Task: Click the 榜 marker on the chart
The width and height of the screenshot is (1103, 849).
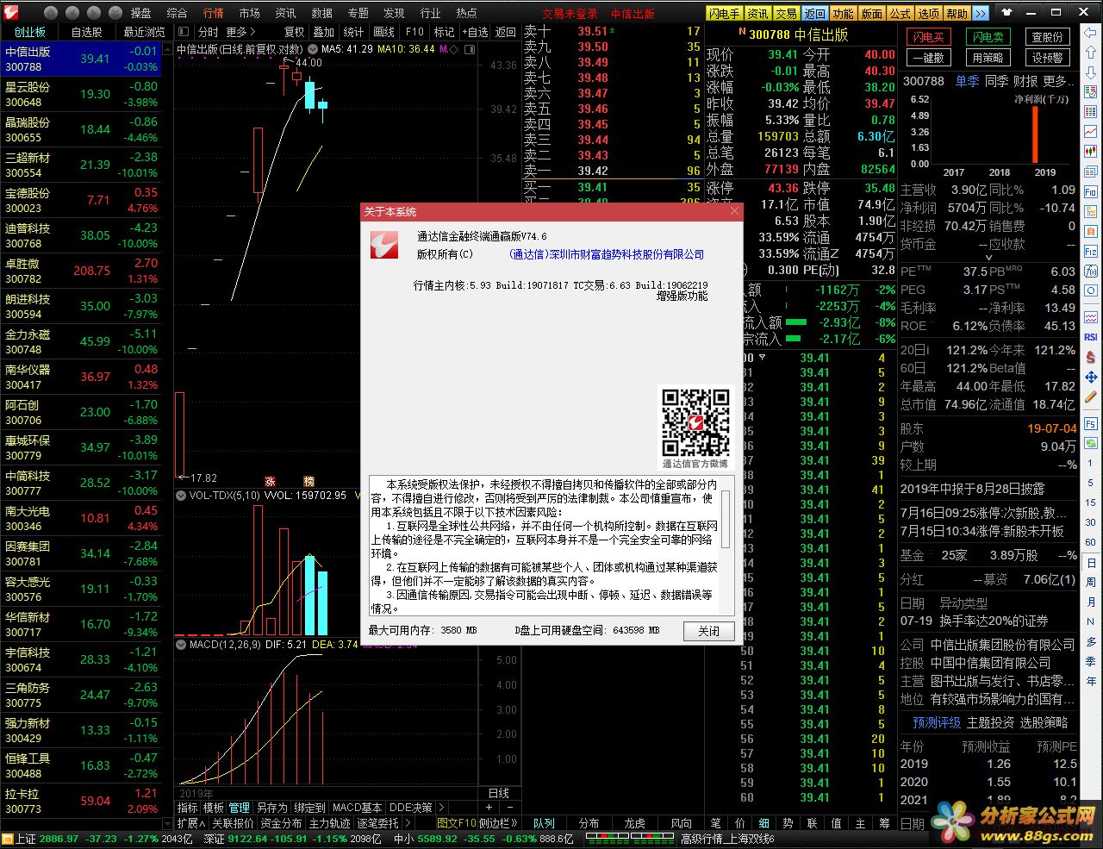Action: tap(308, 482)
